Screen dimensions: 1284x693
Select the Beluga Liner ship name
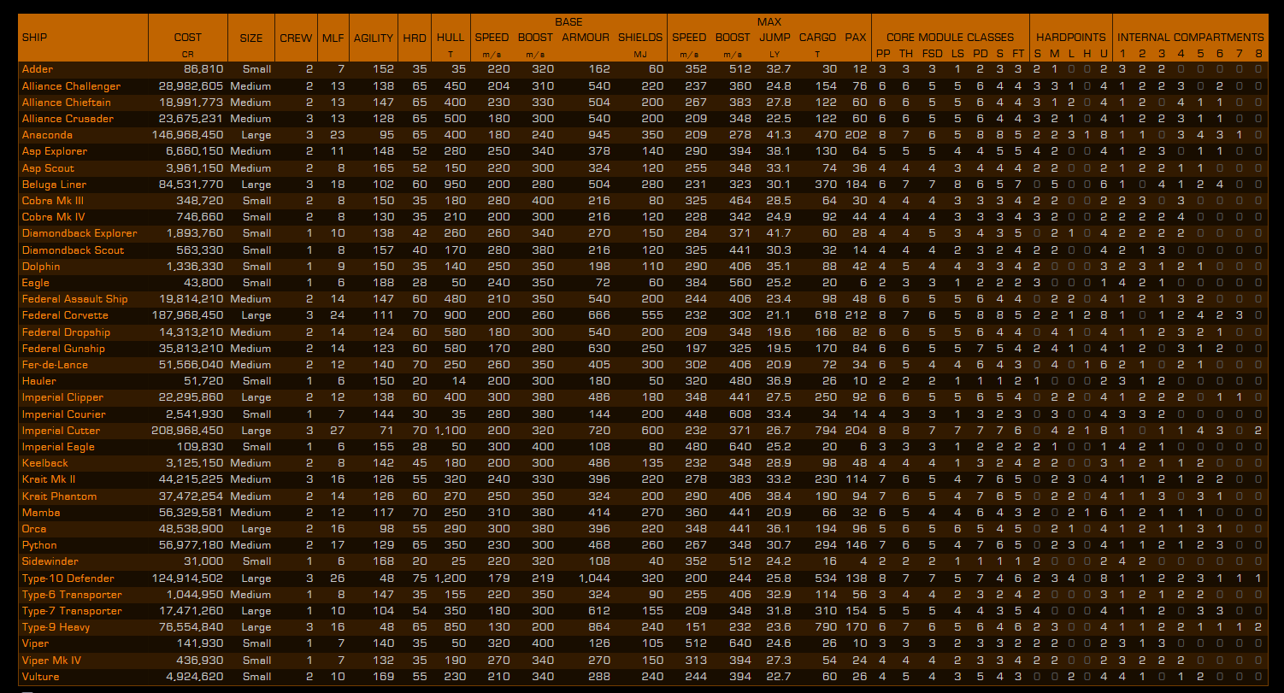click(x=54, y=185)
